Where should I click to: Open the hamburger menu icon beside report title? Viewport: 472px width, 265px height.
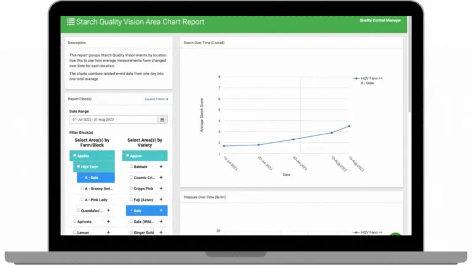click(71, 21)
